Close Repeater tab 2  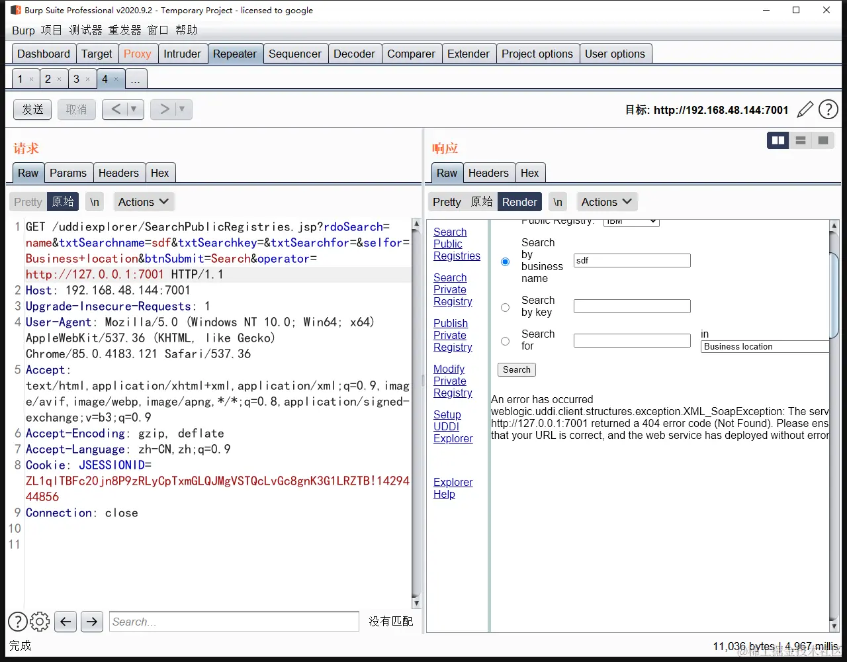(x=59, y=79)
